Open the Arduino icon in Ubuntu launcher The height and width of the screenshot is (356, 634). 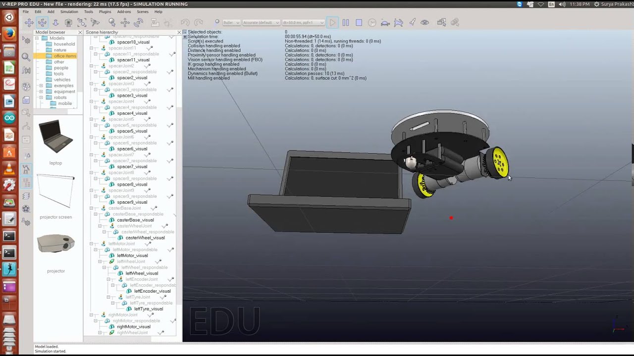click(9, 118)
